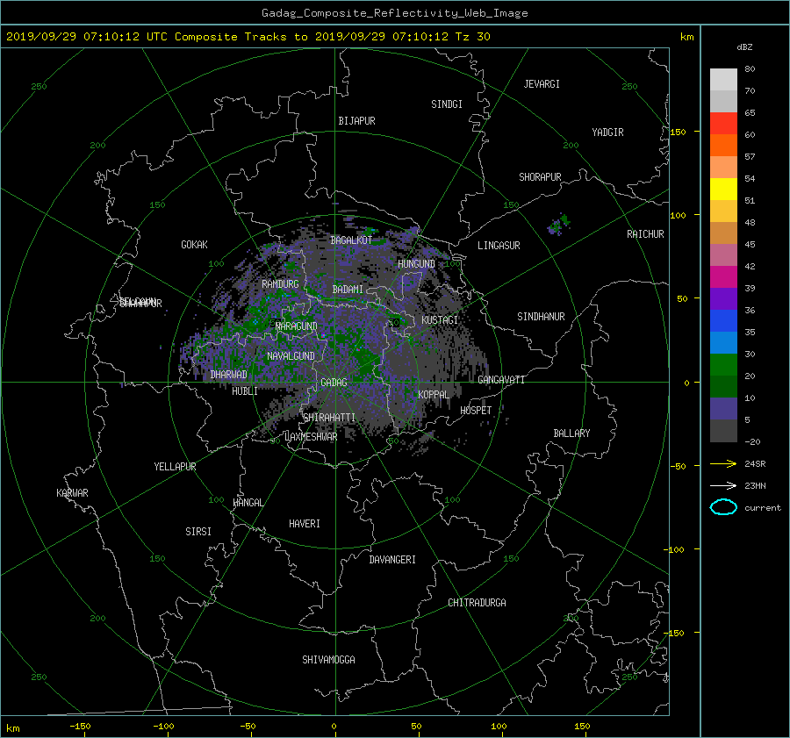Viewport: 790px width, 738px height.
Task: Click the BAGALKOT city label
Action: 351,240
